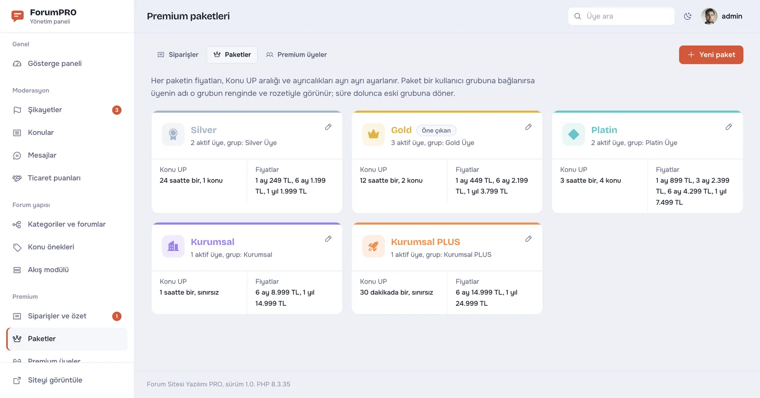Navigate to Ticaret puanları
Image resolution: width=760 pixels, height=398 pixels.
[67, 179]
